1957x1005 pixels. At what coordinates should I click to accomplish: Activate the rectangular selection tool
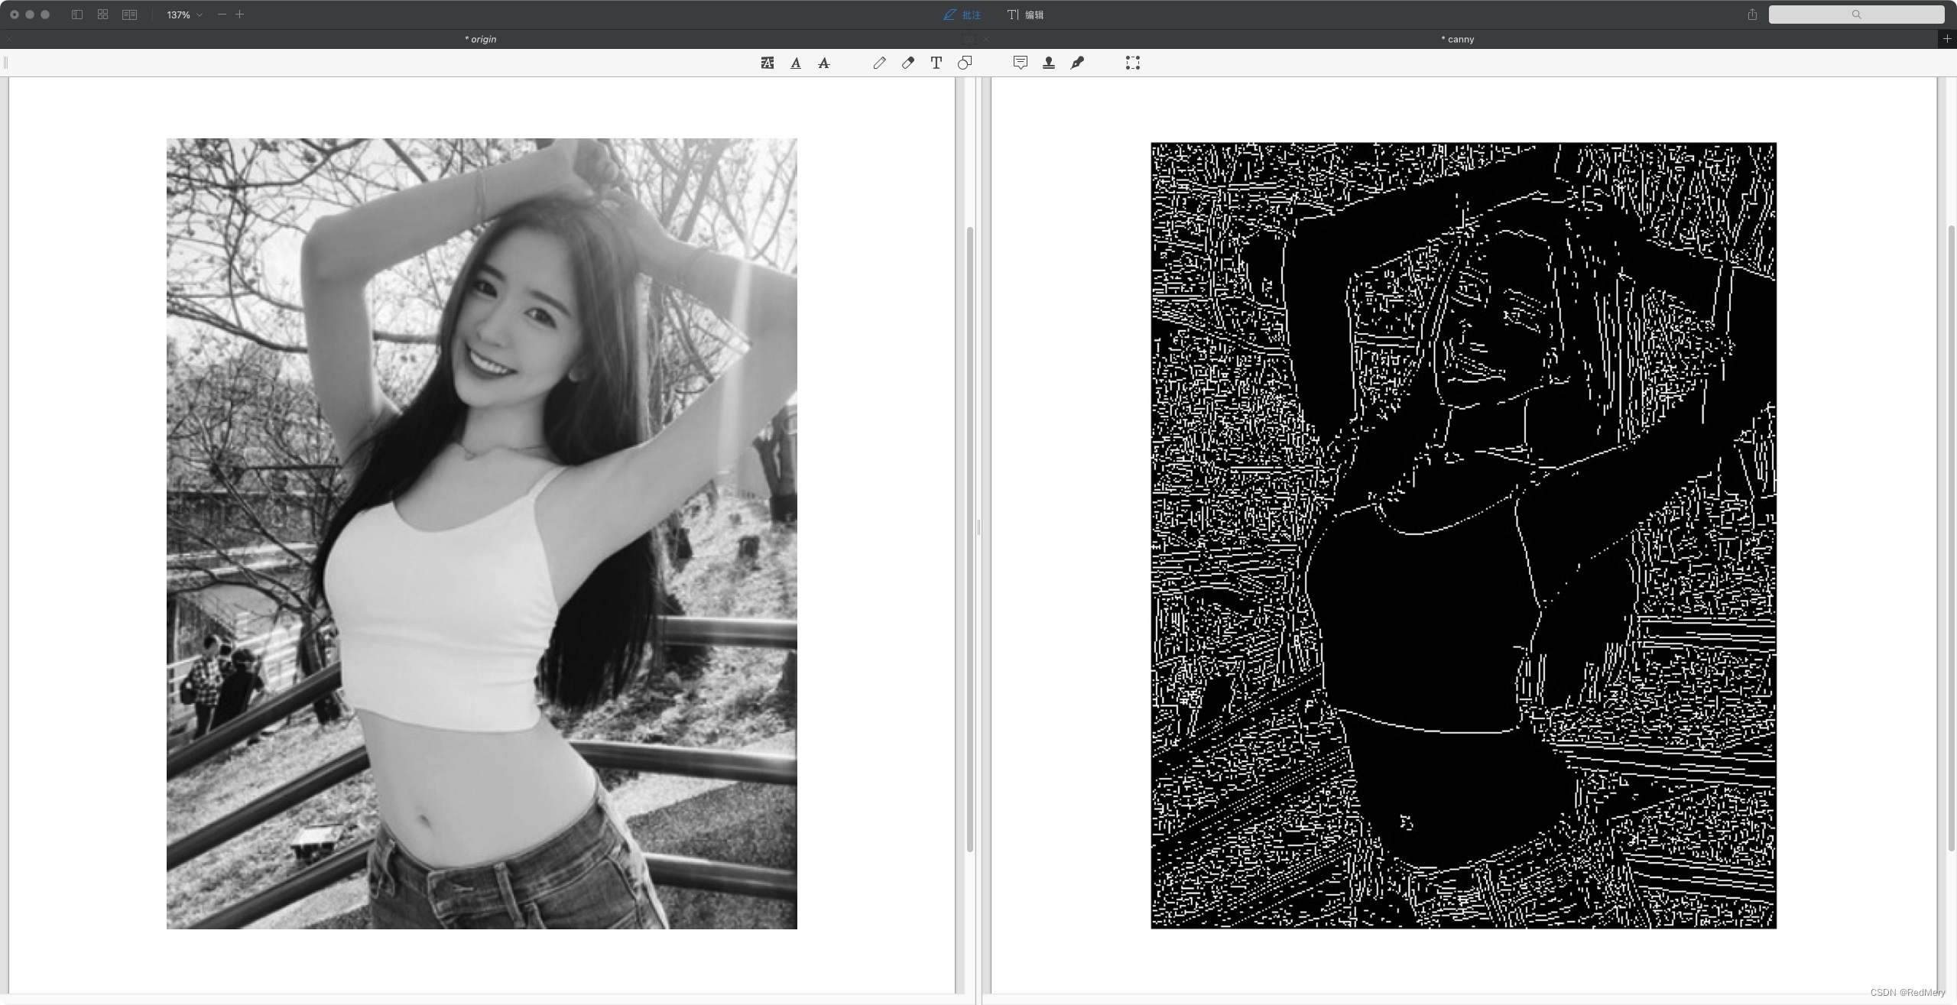1133,63
